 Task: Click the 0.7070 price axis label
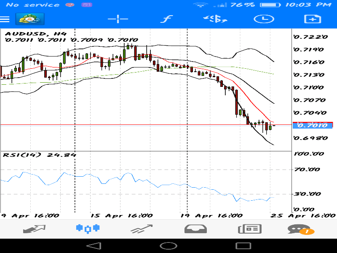click(x=310, y=100)
